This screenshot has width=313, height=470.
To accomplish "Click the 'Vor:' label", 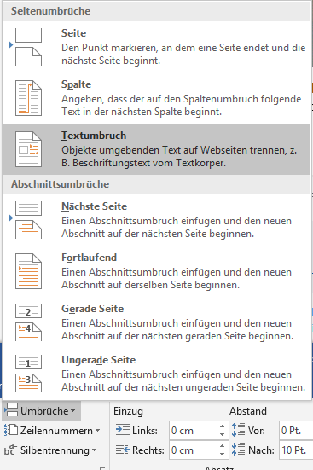I will coord(257,431).
